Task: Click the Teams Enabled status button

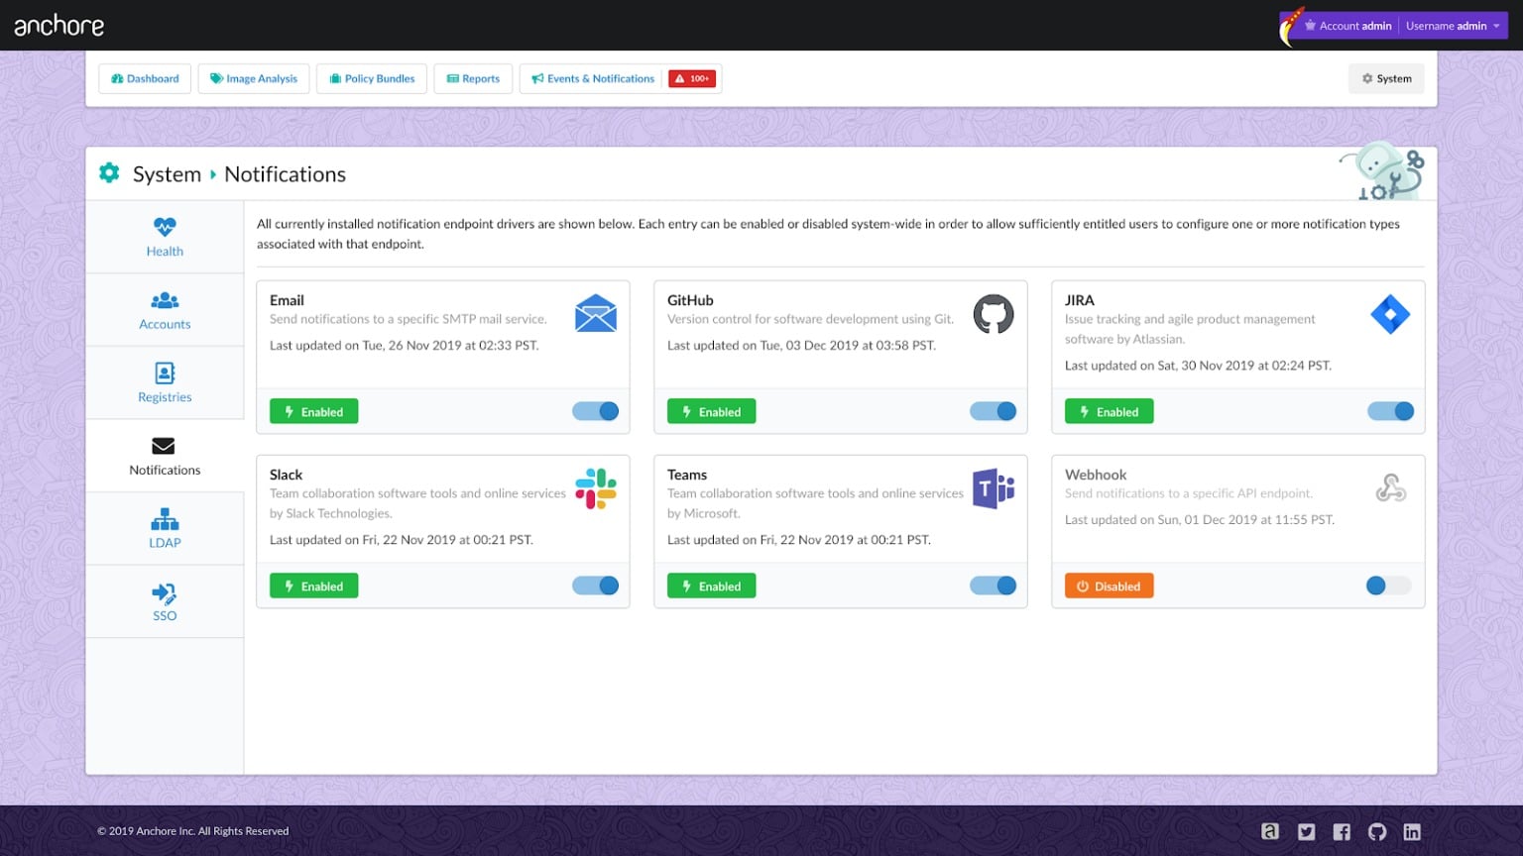Action: pyautogui.click(x=712, y=586)
